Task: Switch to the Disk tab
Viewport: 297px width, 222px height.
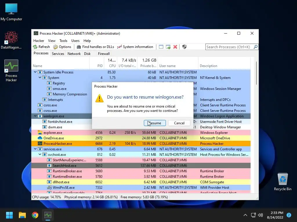Action: click(x=87, y=53)
